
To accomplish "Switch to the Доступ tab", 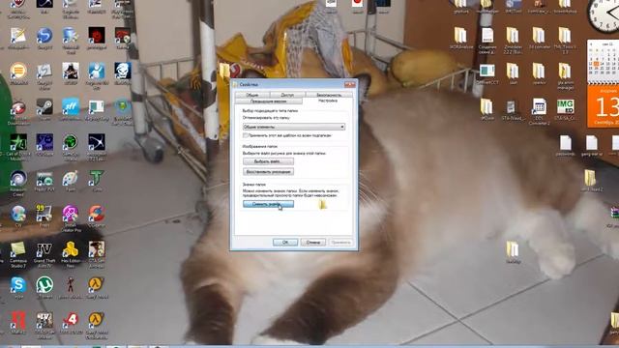I will coord(287,95).
